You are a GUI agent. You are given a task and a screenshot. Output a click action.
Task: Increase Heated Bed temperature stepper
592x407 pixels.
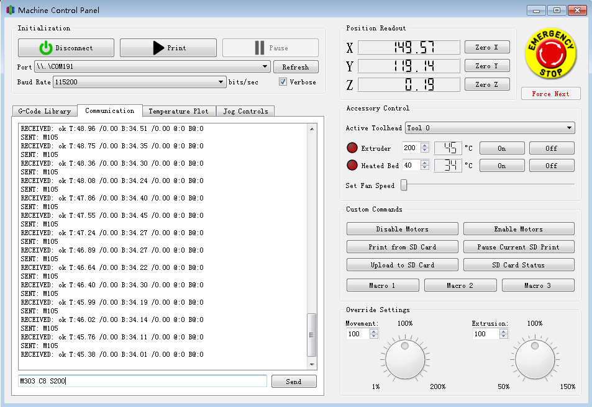coord(425,163)
